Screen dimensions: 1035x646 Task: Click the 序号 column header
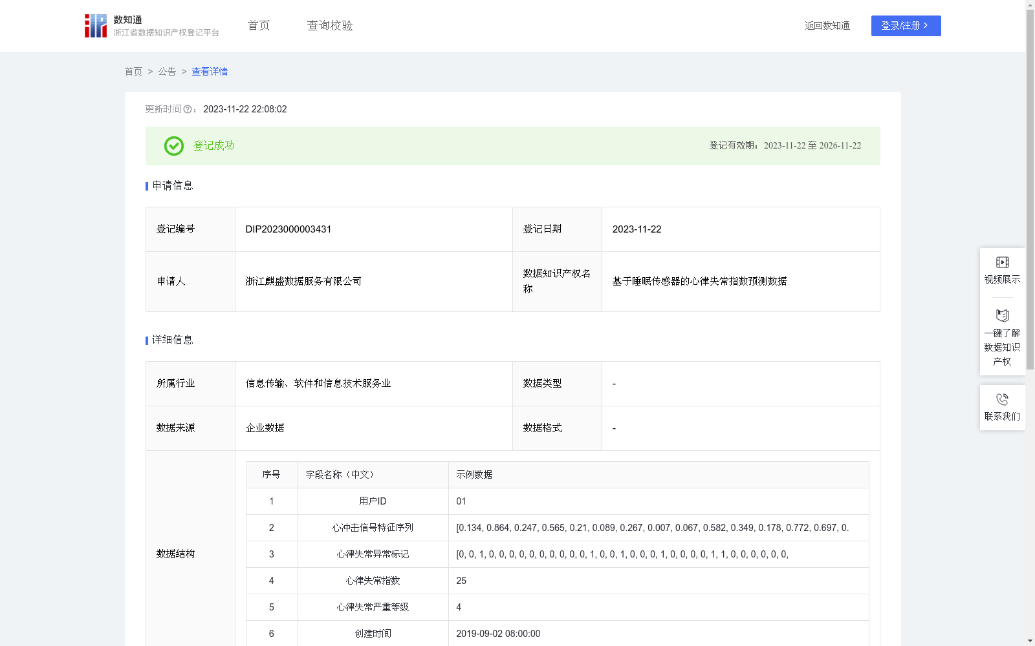pos(271,475)
